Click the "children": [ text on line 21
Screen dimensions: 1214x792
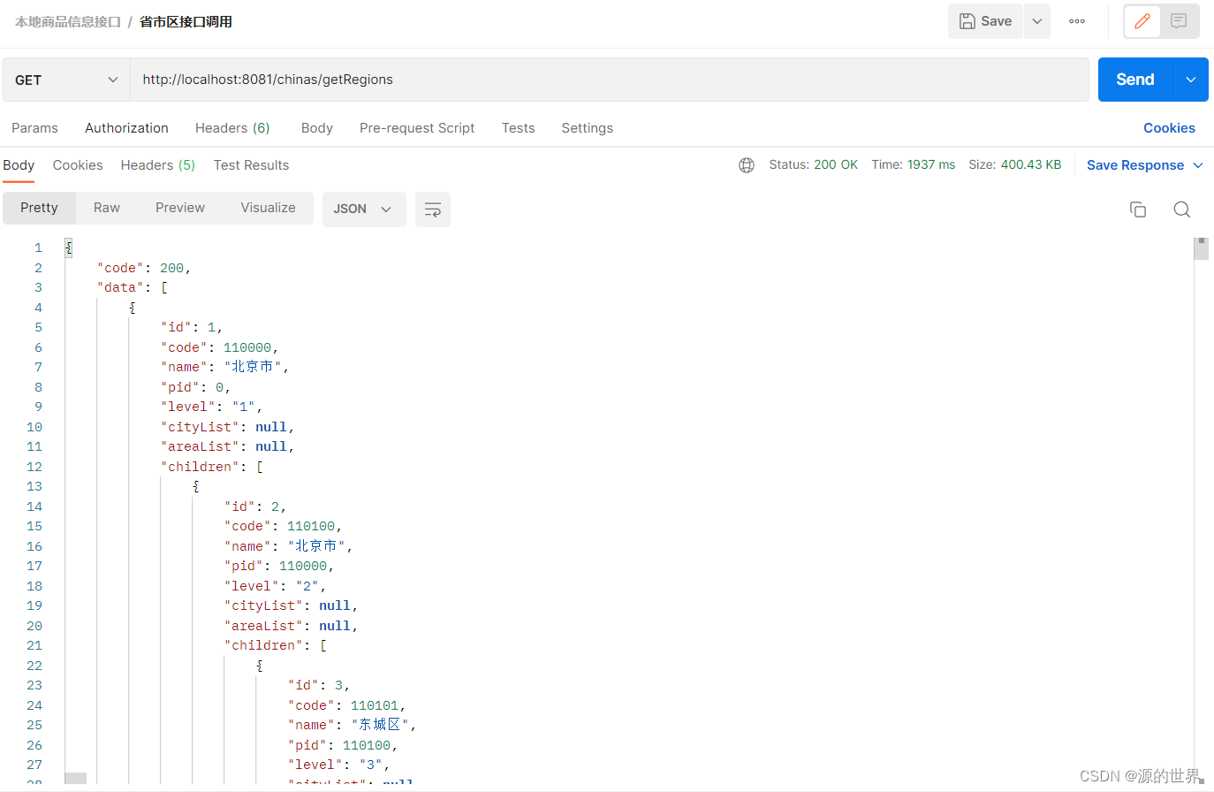point(276,646)
